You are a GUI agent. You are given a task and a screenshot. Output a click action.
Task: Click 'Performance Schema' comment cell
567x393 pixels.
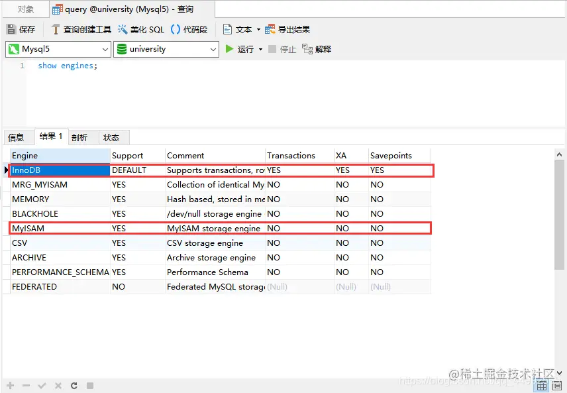(x=215, y=272)
